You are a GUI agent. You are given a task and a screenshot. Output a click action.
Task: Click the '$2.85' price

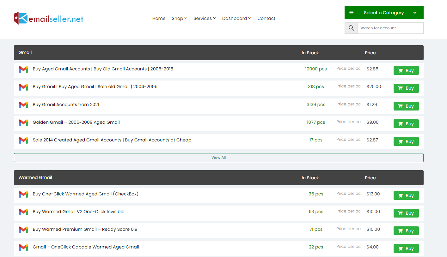point(372,69)
